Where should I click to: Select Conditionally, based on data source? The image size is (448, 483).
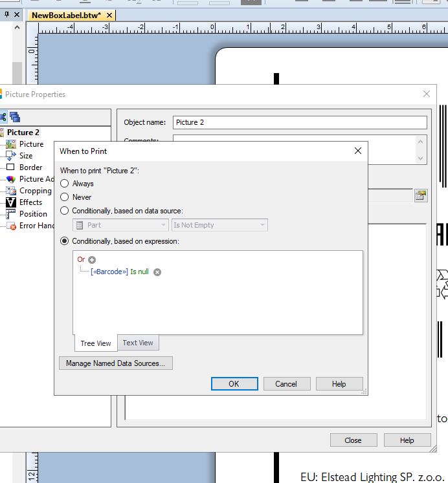(65, 211)
